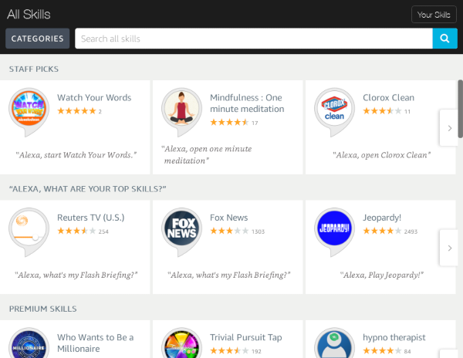
Task: Open the Clorox Clean skill icon
Action: point(334,112)
